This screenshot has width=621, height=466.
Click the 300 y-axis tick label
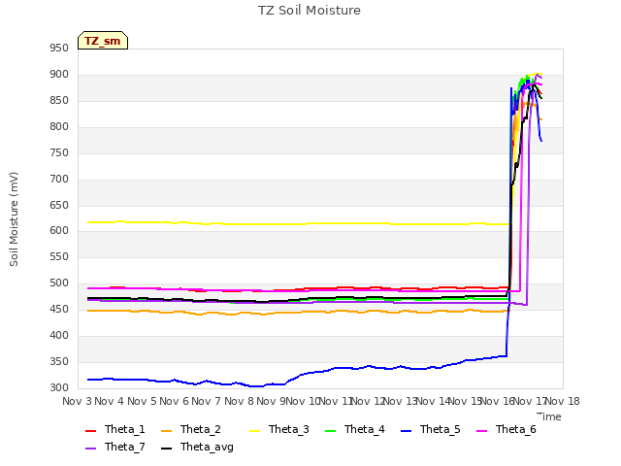(x=59, y=387)
